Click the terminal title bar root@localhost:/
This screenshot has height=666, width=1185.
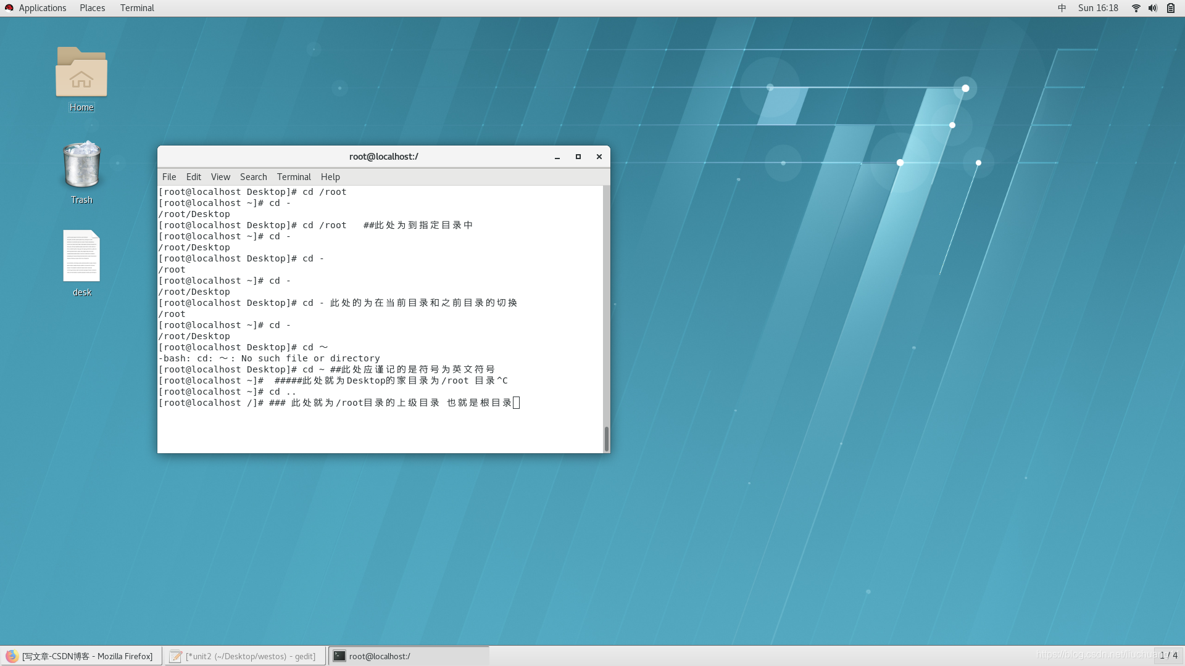point(383,157)
